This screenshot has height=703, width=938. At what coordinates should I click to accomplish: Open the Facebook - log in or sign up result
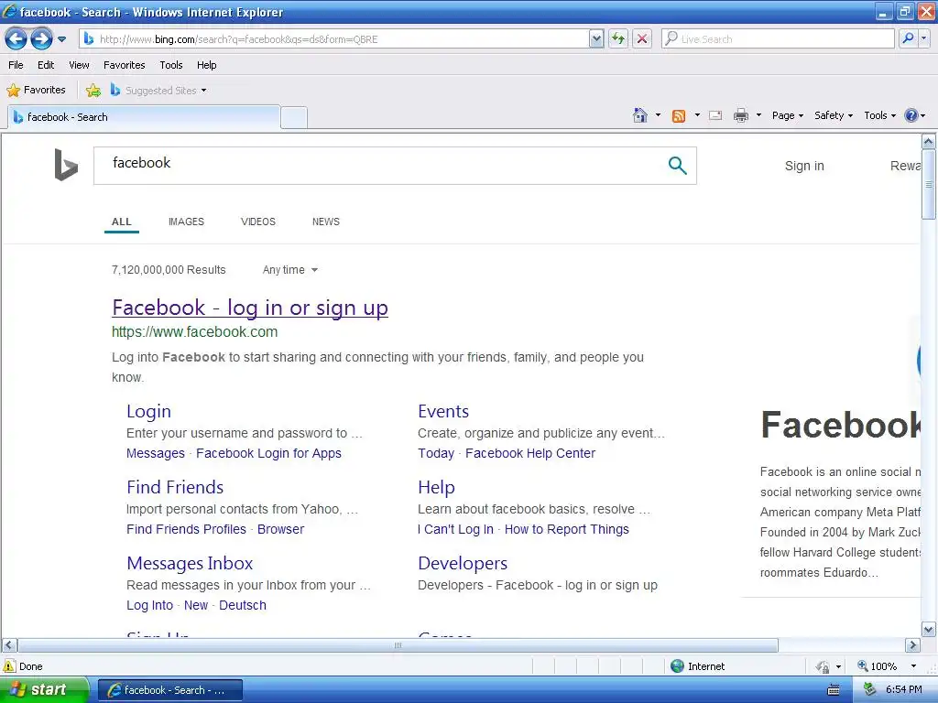(x=250, y=308)
